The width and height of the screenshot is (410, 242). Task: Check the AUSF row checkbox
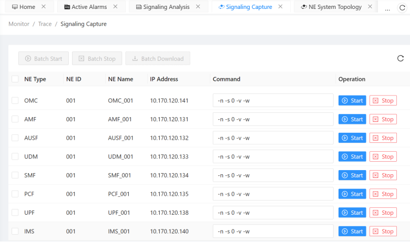[x=15, y=138]
